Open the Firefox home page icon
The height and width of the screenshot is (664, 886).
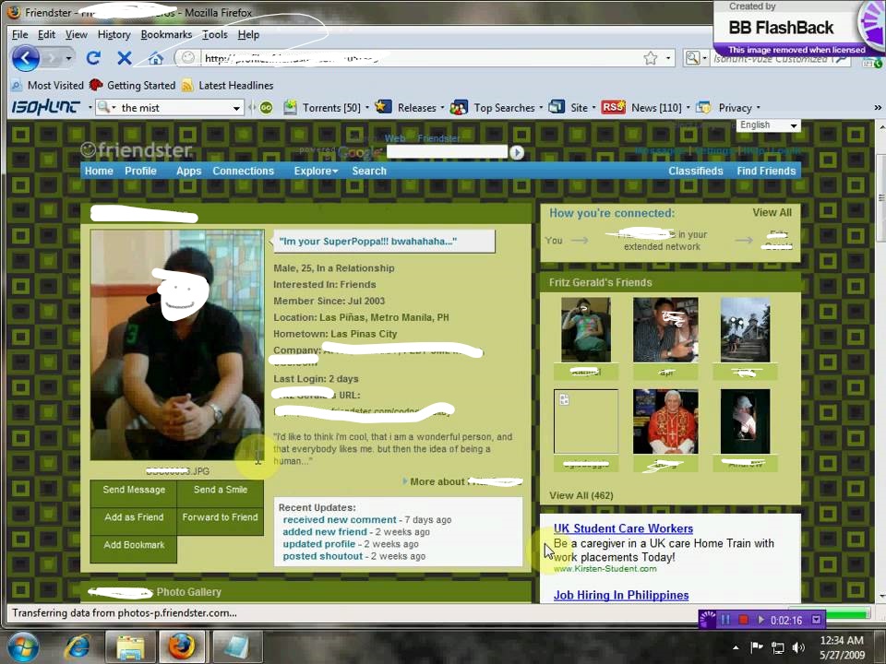click(x=155, y=57)
